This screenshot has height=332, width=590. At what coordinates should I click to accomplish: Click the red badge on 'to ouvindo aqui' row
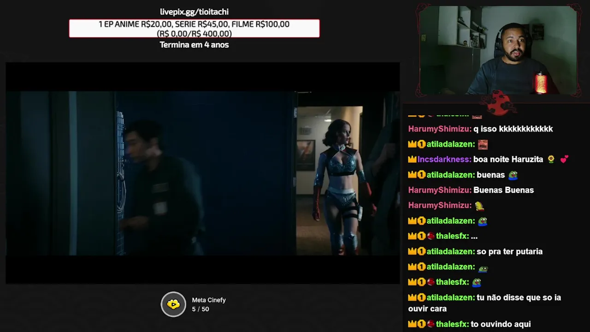pos(431,324)
